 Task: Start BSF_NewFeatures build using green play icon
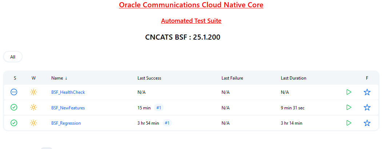[349, 107]
